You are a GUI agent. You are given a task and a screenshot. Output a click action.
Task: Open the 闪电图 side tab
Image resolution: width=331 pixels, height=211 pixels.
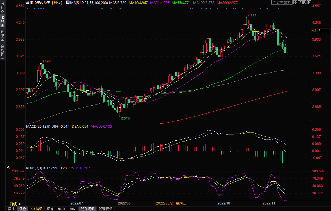point(3,35)
